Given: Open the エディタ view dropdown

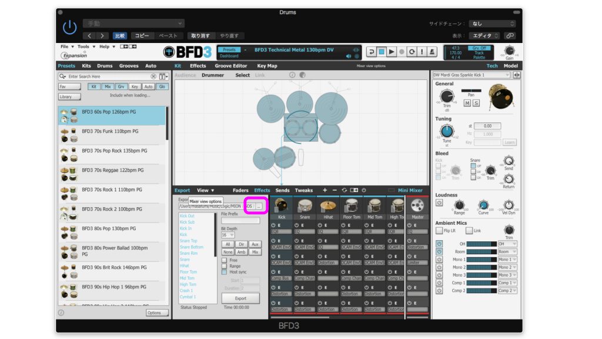Looking at the screenshot, I should pyautogui.click(x=484, y=36).
